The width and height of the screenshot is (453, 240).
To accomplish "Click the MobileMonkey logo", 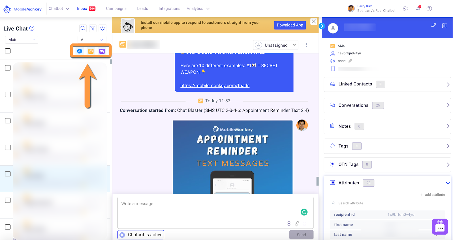I will click(x=22, y=9).
